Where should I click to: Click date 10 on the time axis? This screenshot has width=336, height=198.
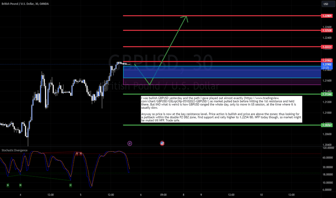(261, 195)
